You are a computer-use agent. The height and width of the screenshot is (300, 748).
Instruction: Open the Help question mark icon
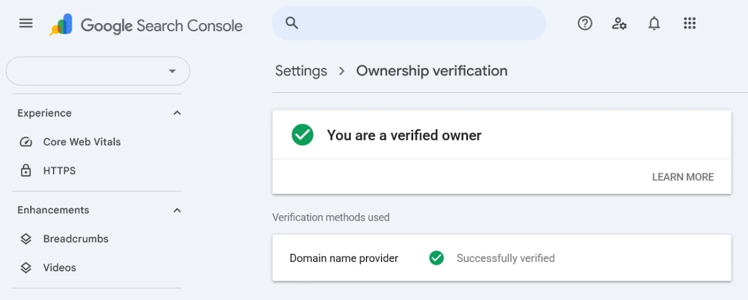(x=585, y=24)
